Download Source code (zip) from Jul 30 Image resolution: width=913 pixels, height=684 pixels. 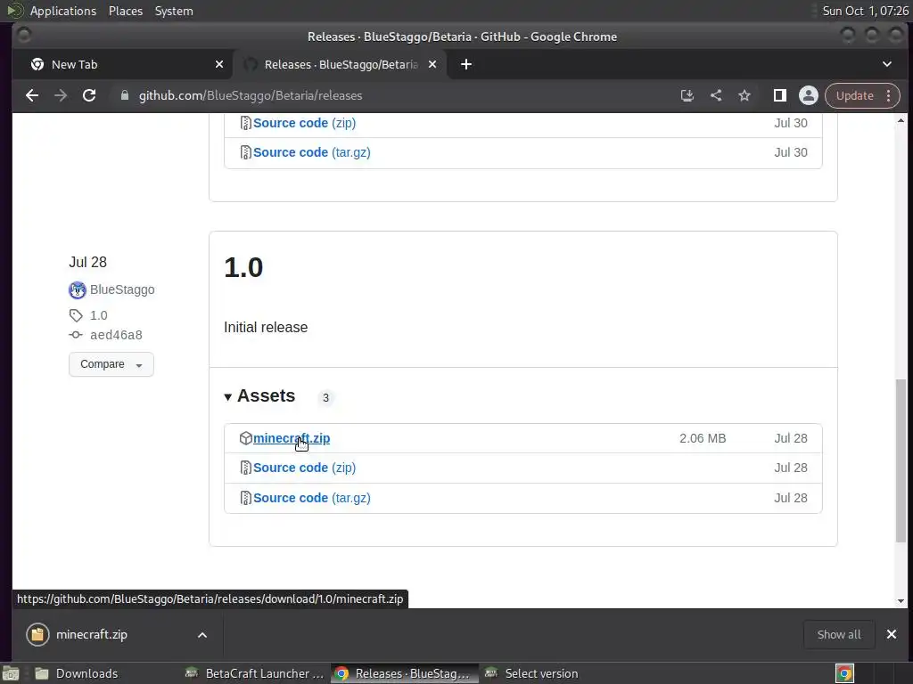tap(304, 123)
